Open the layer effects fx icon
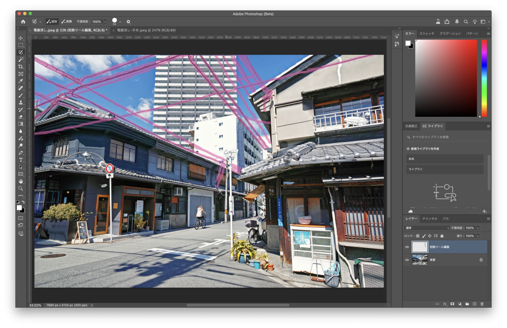 (445, 304)
